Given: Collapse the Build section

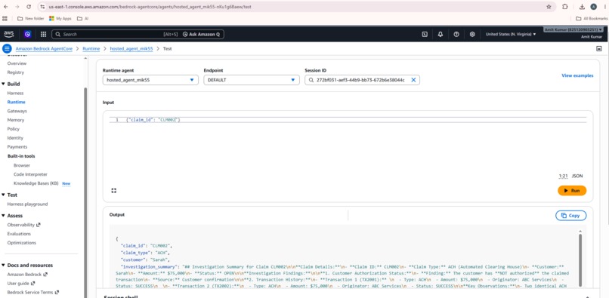Looking at the screenshot, I should pyautogui.click(x=4, y=84).
